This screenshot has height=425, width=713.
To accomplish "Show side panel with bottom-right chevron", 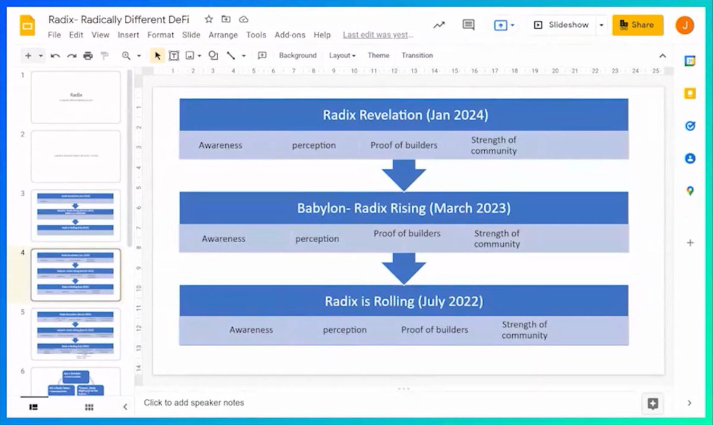I will 689,403.
